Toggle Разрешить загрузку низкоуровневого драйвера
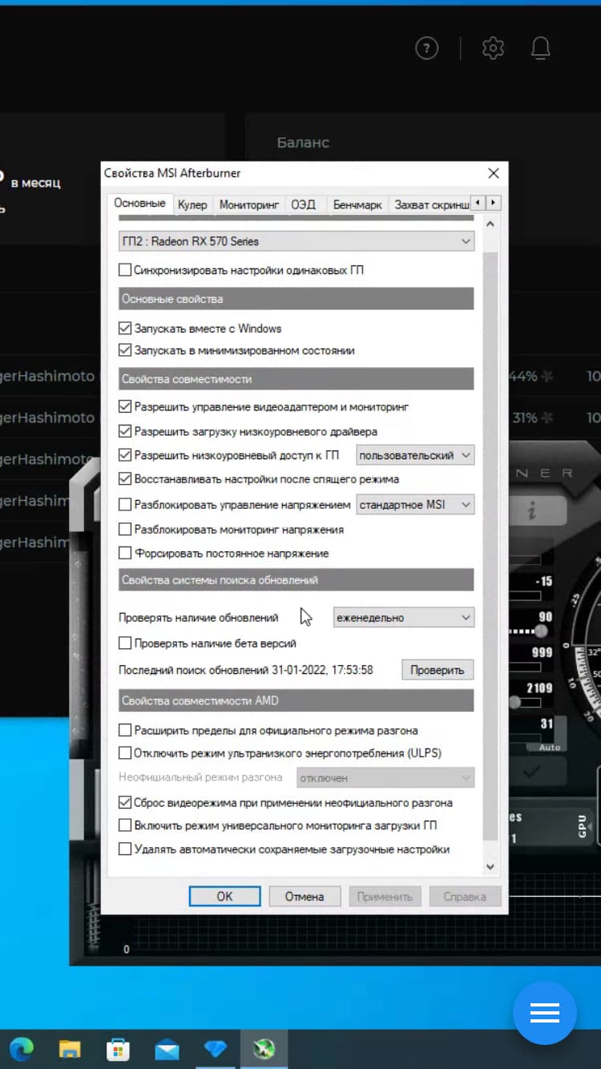This screenshot has height=1069, width=601. click(x=125, y=431)
